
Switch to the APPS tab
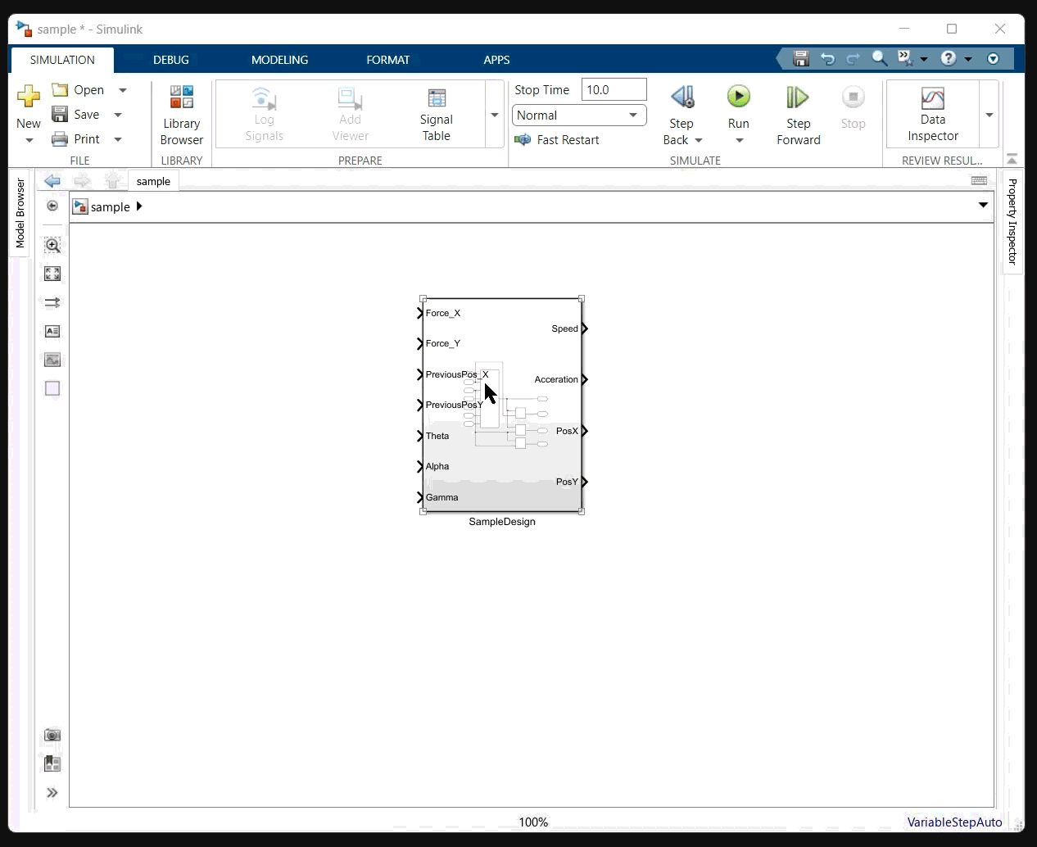click(496, 60)
